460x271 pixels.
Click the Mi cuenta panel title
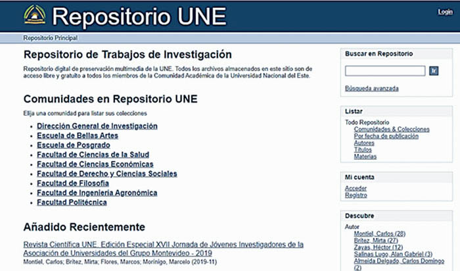pos(359,177)
